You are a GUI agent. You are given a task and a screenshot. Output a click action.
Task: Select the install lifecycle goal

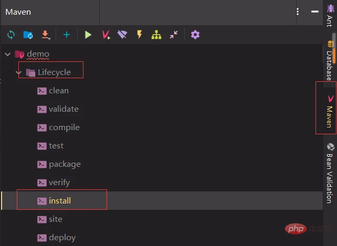59,201
